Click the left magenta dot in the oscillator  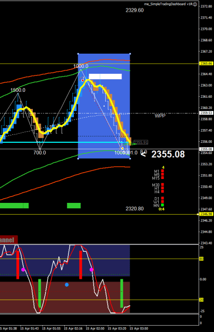coord(23,269)
